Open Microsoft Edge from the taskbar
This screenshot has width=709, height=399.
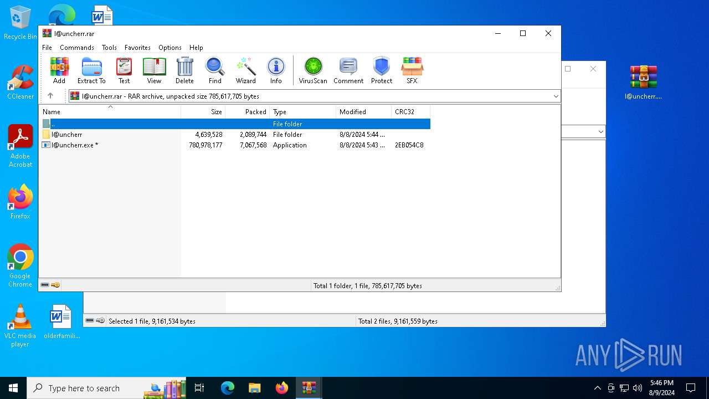tap(228, 388)
